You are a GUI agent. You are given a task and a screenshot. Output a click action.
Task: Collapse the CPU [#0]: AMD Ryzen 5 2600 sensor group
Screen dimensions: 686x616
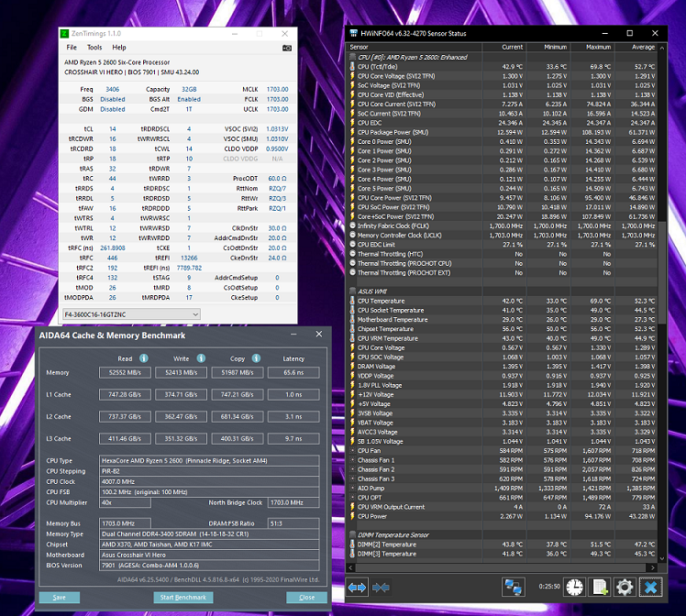click(x=352, y=57)
